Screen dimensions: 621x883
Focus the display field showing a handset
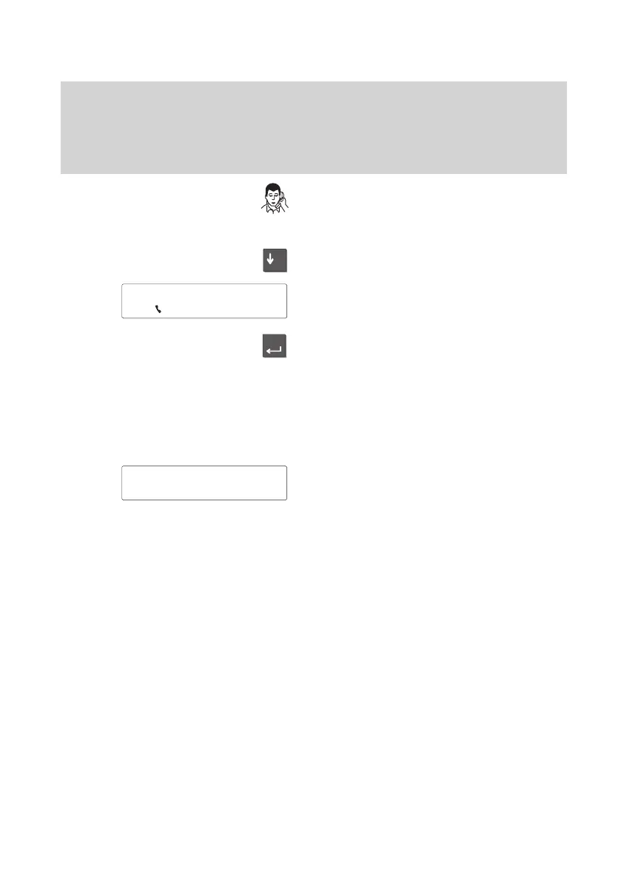click(204, 301)
